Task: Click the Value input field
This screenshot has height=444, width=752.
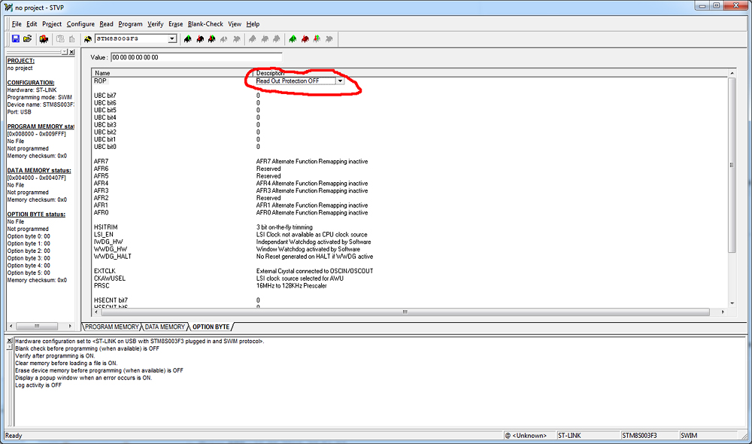Action: click(x=196, y=57)
